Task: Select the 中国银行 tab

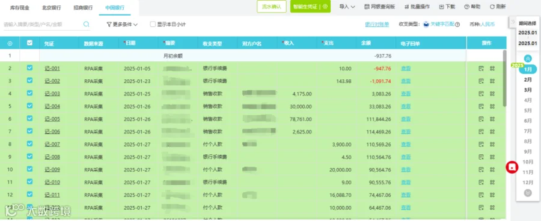Action: tap(115, 7)
